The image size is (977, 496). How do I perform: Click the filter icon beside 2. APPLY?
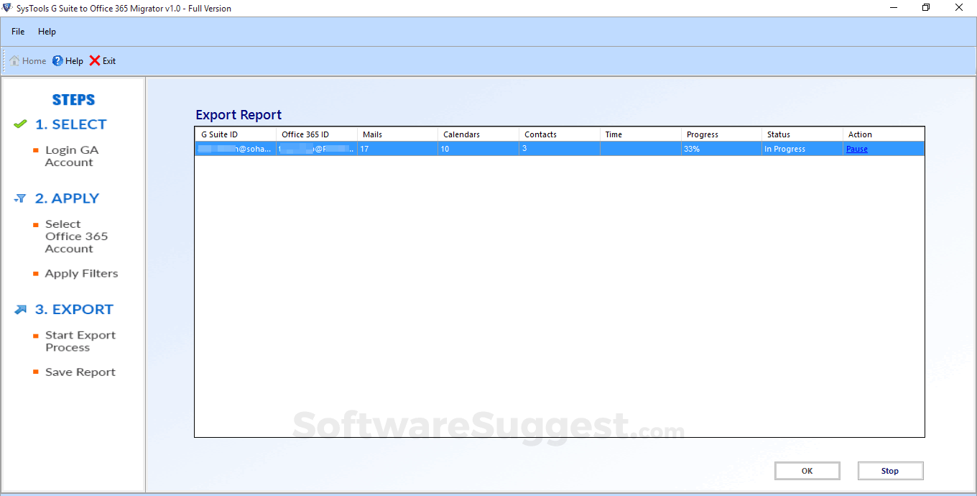pos(20,198)
